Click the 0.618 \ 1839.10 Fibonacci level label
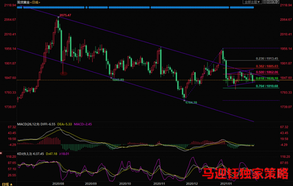The width and height of the screenshot is (293, 186). [267, 78]
